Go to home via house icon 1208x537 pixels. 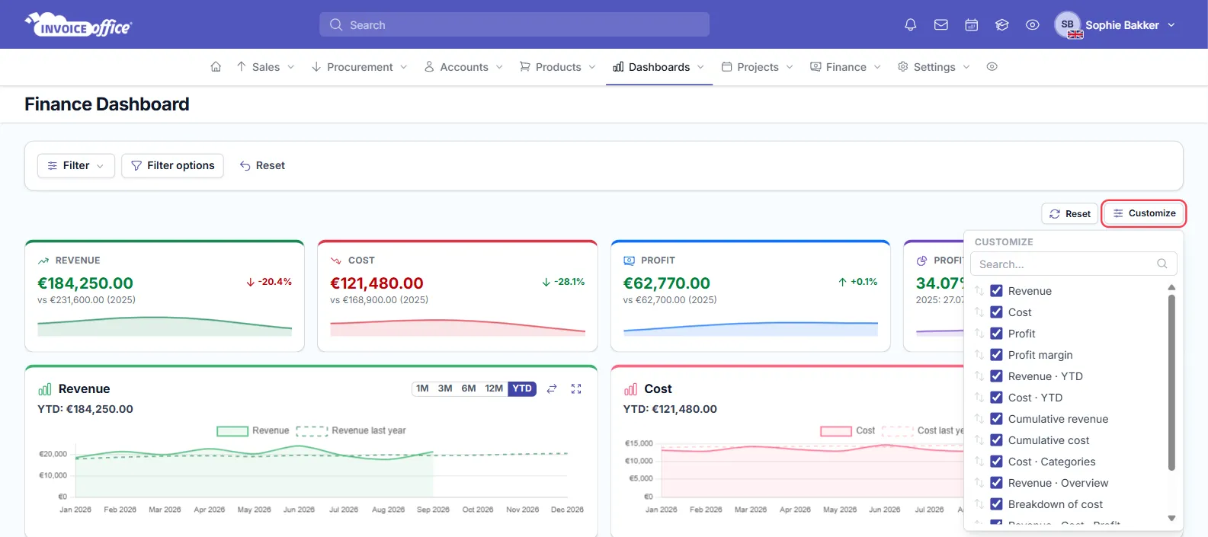216,67
